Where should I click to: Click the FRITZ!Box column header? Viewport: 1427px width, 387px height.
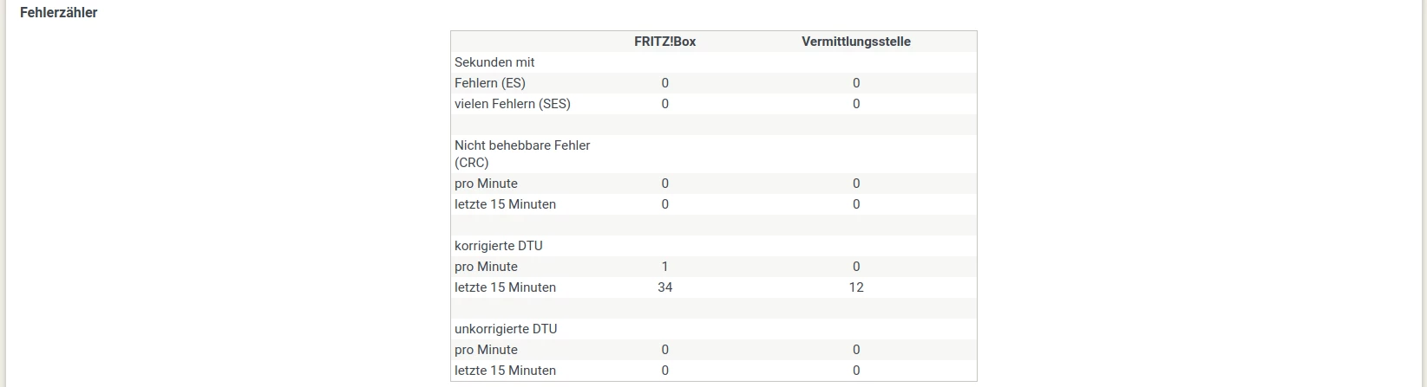[x=664, y=42]
